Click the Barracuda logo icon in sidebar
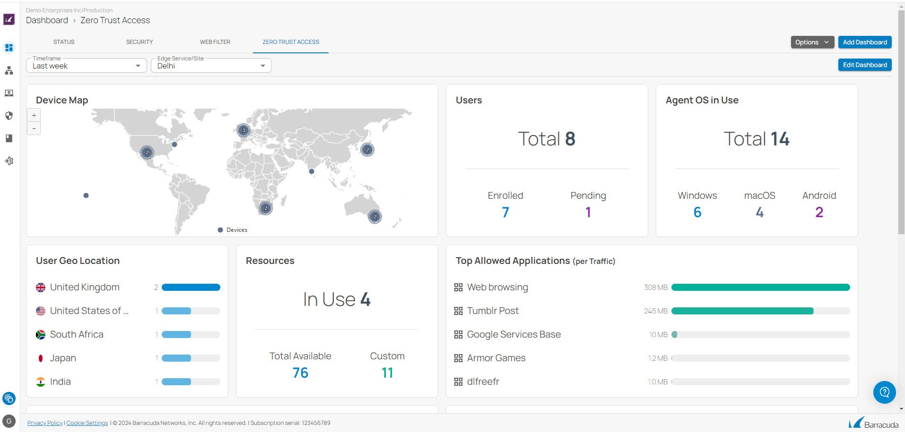905x432 pixels. [9, 19]
